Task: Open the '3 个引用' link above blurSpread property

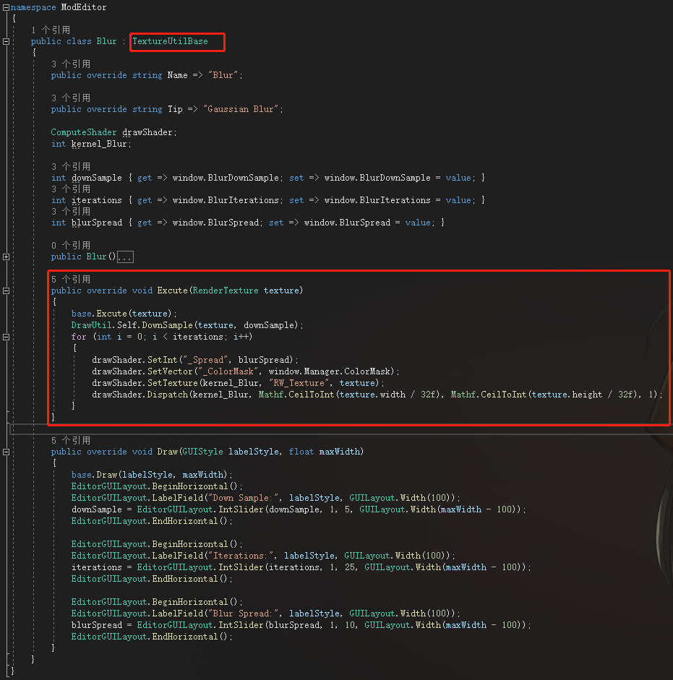Action: point(71,212)
